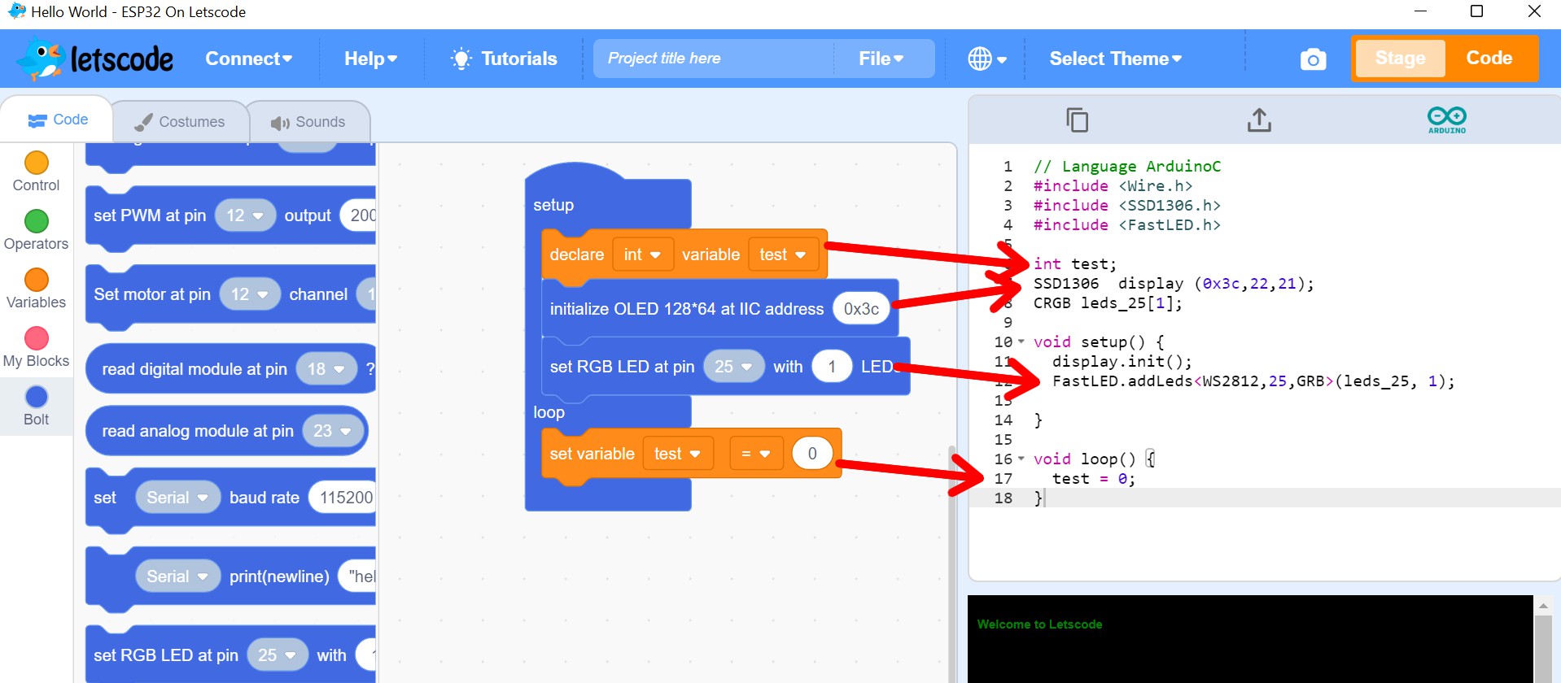Viewport: 1561px width, 683px height.
Task: Select the Code tab
Action: click(x=57, y=120)
